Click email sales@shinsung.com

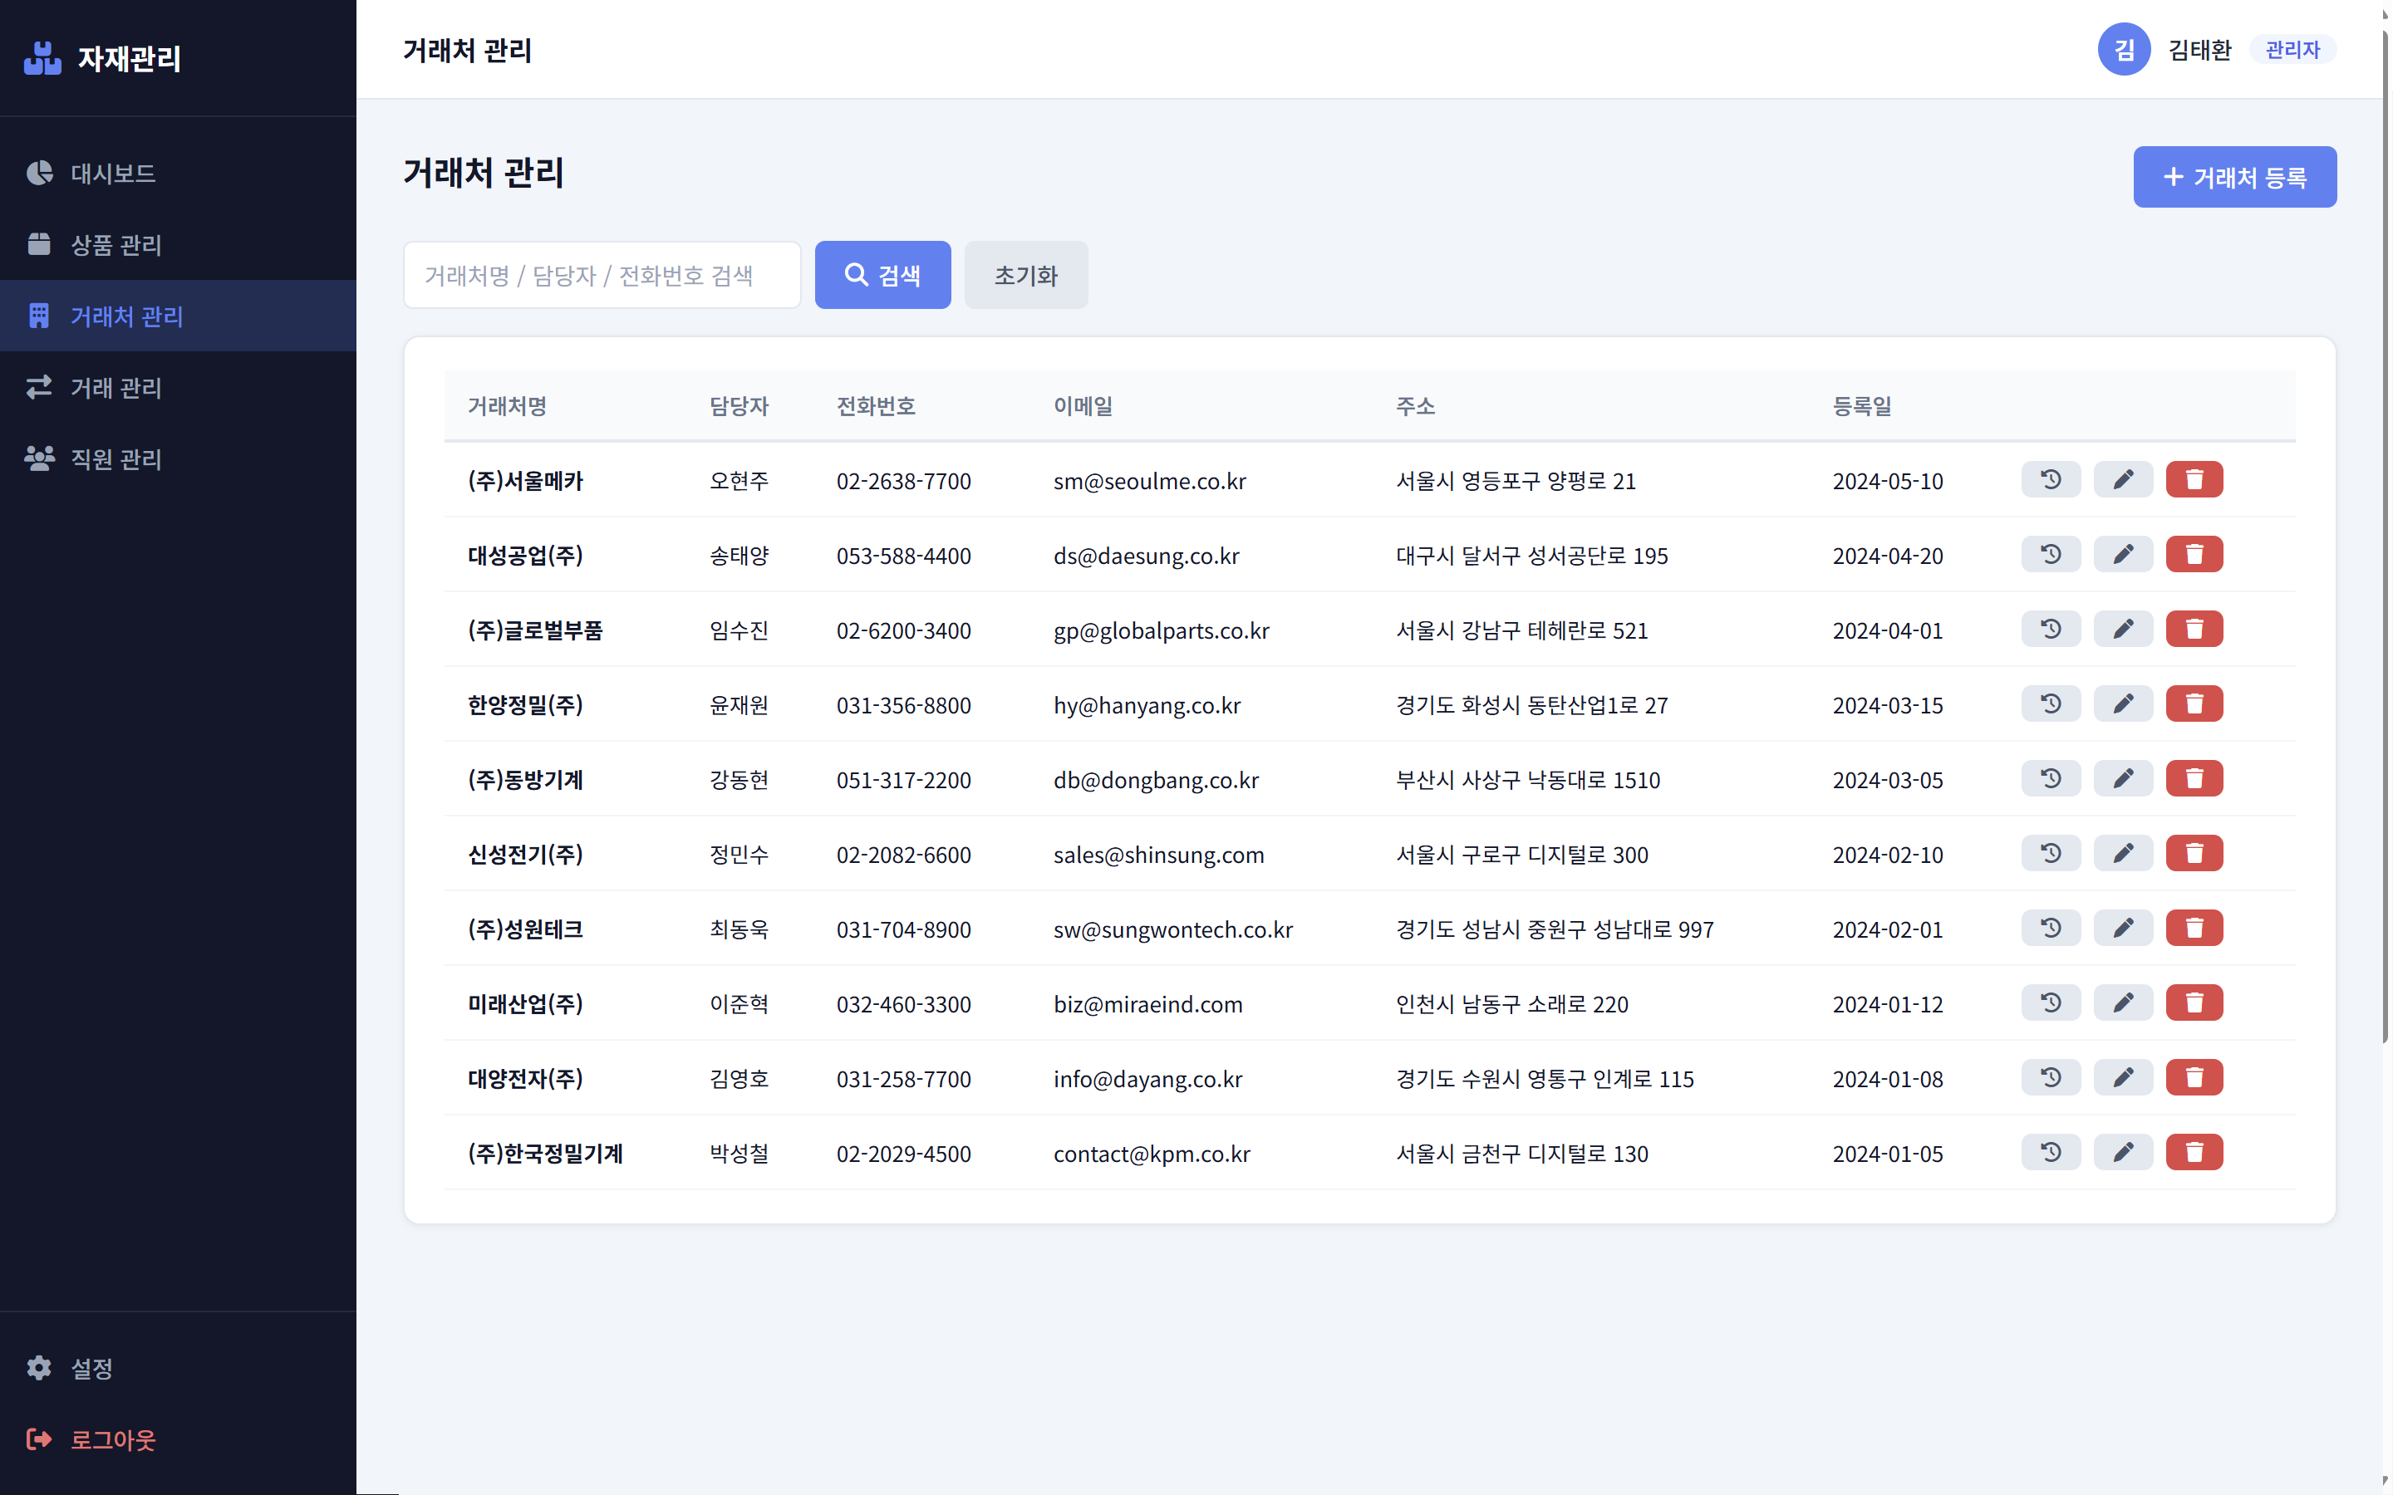point(1159,855)
